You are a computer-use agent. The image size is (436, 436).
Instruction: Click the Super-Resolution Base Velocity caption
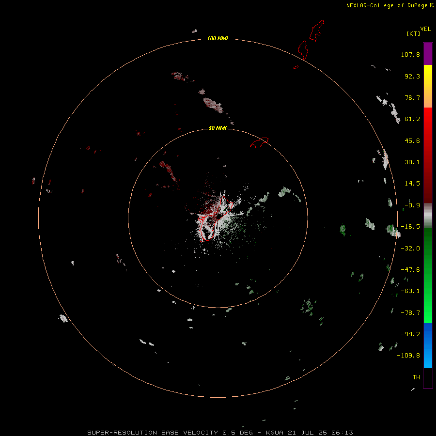[x=220, y=433]
